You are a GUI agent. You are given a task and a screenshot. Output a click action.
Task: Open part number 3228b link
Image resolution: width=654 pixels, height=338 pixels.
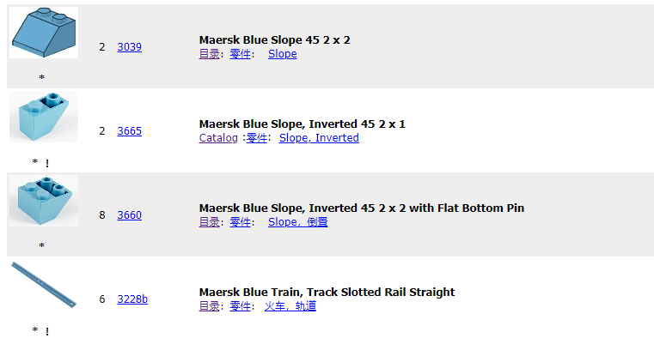132,299
